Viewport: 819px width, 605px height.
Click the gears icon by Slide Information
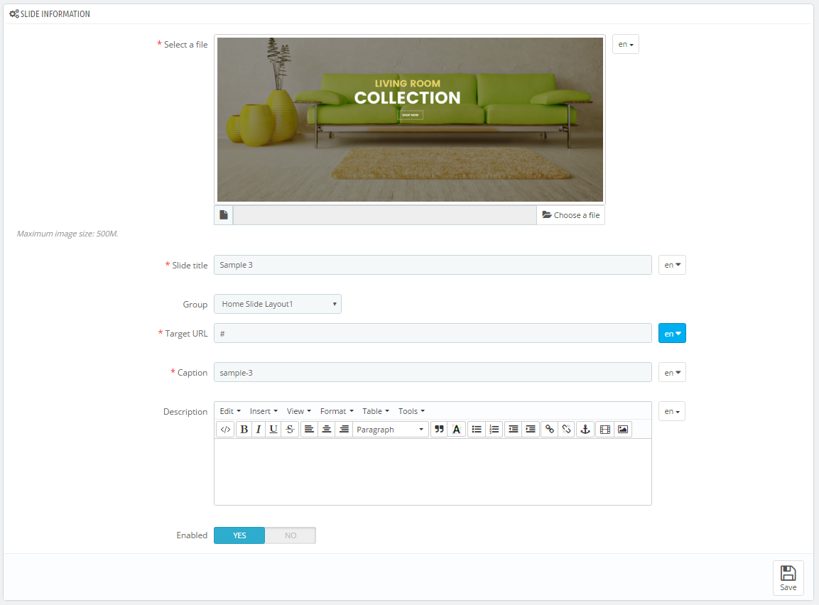[x=14, y=14]
